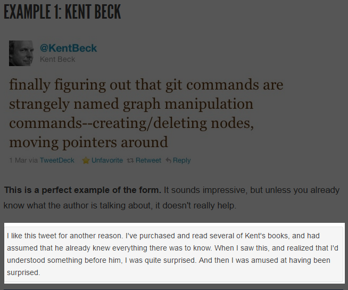Click the 'Example 1: Kent Beck' heading
The height and width of the screenshot is (290, 348).
[x=62, y=11]
